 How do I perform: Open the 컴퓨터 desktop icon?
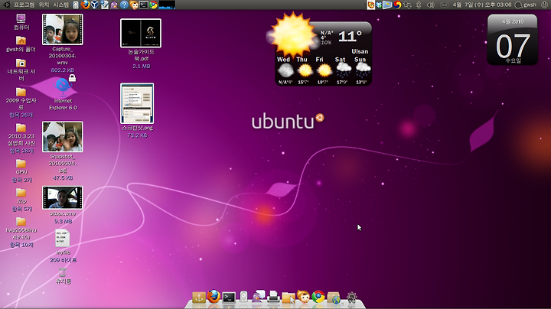[x=21, y=21]
